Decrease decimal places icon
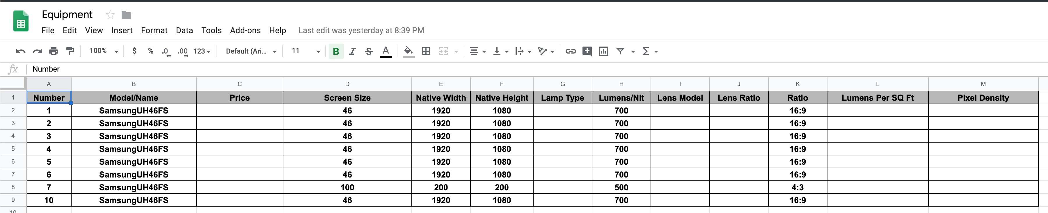1048x213 pixels. coord(166,52)
